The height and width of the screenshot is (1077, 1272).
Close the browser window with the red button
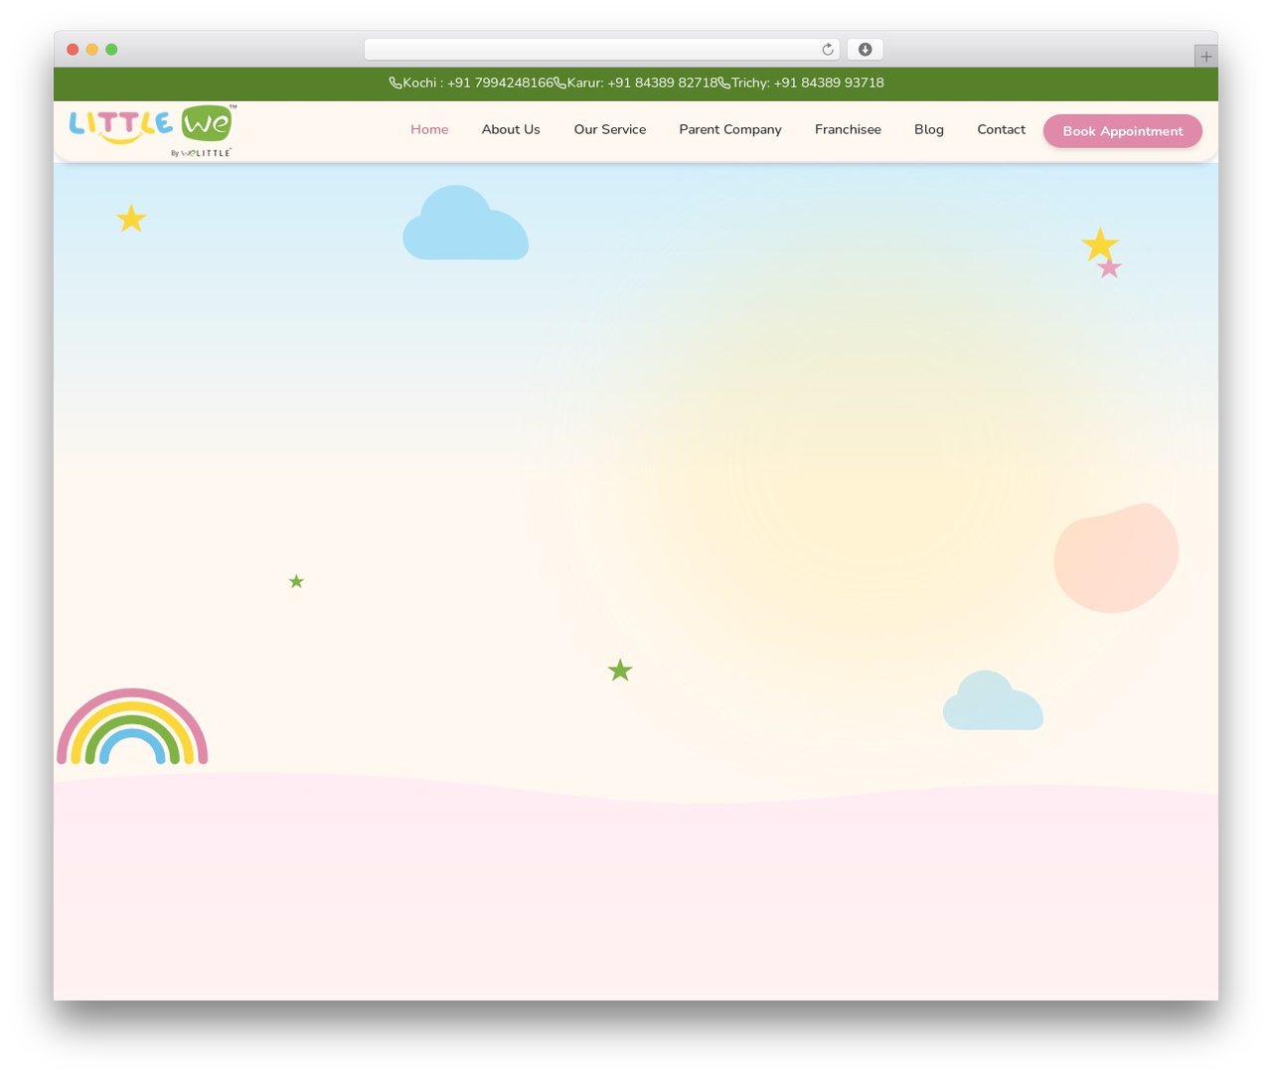[x=73, y=50]
